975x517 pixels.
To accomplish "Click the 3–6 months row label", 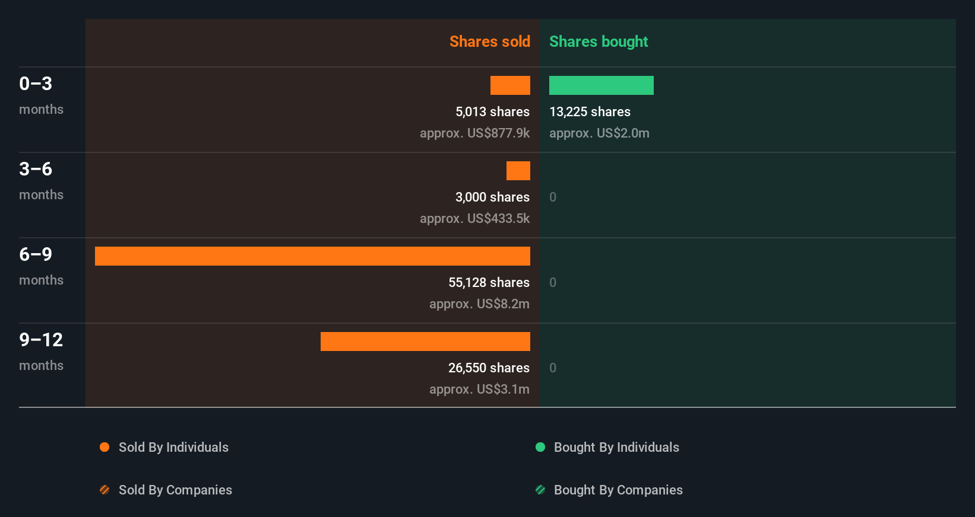I will tap(41, 181).
